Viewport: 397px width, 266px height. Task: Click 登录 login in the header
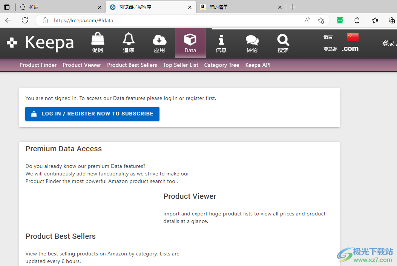pyautogui.click(x=388, y=43)
